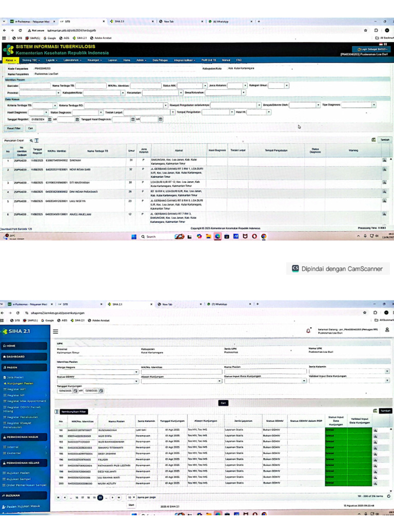Click Cari button in SITB filter
Viewport: 394px width, 526px height.
pos(30,128)
